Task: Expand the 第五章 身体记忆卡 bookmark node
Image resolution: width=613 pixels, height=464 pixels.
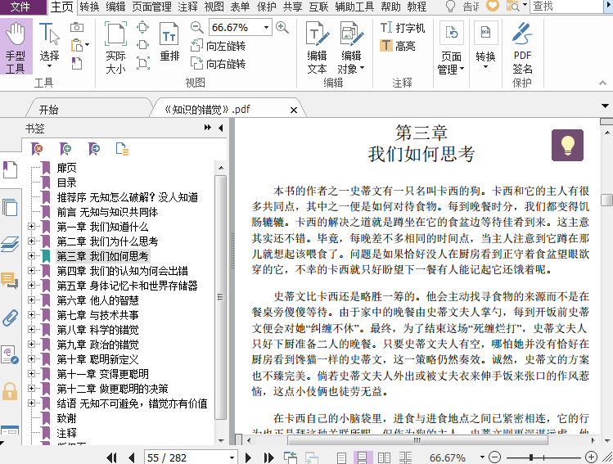Action: coord(32,286)
